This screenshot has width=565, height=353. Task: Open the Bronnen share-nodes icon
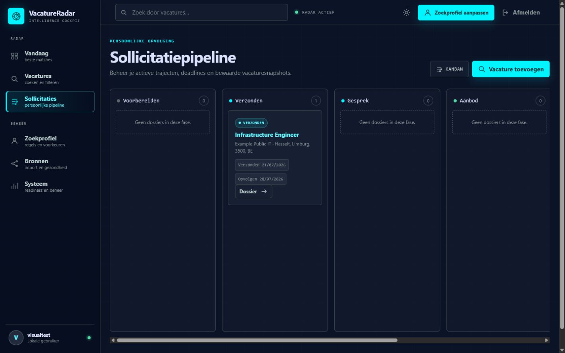point(15,164)
